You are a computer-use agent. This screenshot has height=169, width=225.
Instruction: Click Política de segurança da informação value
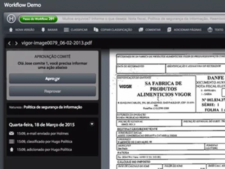coord(53,107)
